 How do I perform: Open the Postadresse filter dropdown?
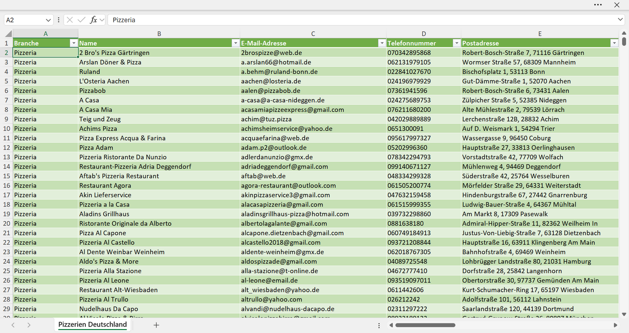614,43
